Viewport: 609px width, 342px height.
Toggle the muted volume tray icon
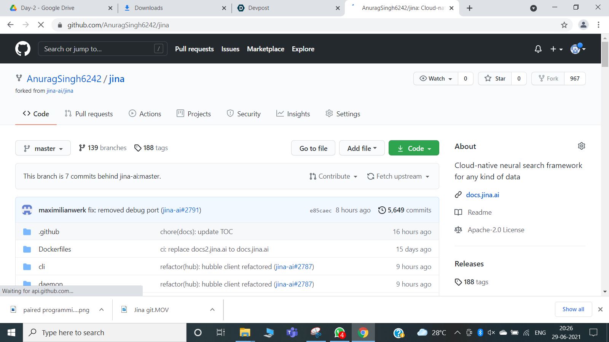[491, 333]
